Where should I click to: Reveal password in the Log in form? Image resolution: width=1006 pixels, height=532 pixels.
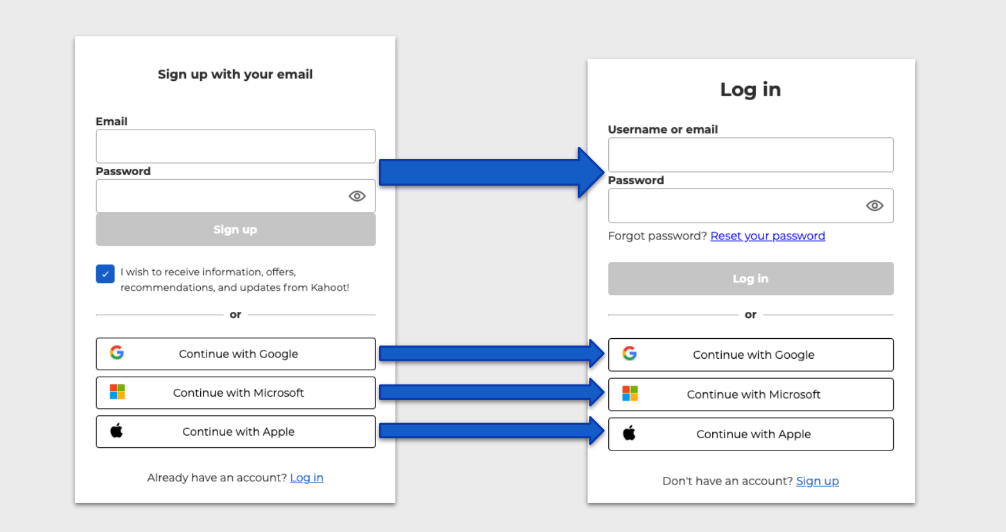[874, 205]
